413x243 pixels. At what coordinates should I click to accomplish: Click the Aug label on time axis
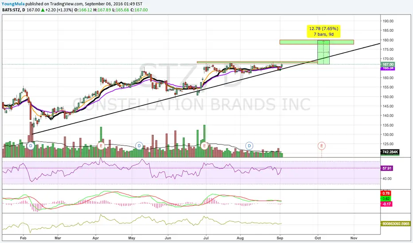(240, 238)
